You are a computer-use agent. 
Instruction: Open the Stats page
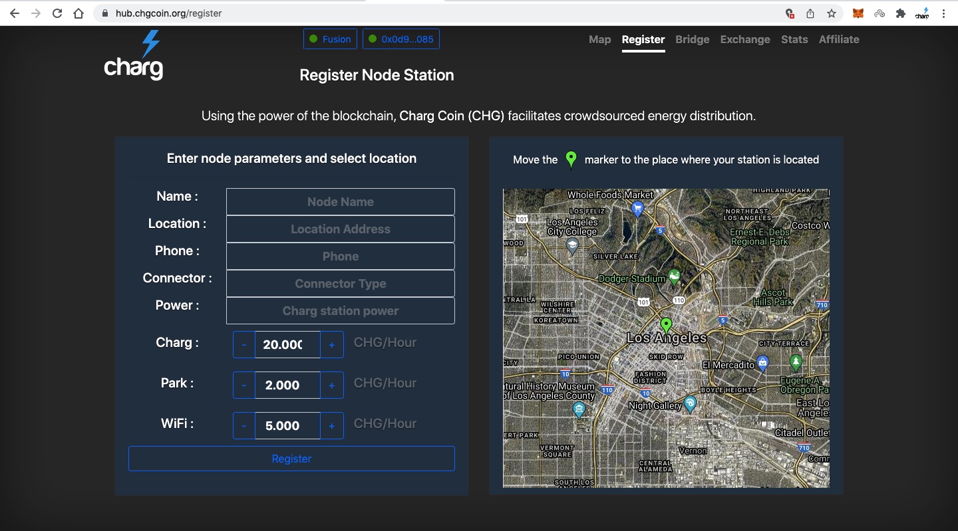click(794, 39)
